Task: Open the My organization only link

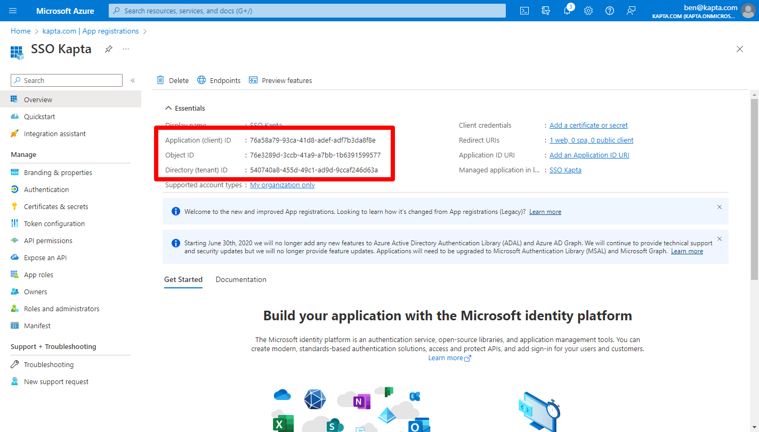Action: [282, 185]
